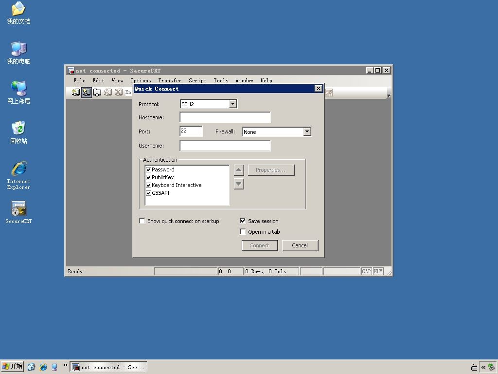Image resolution: width=498 pixels, height=374 pixels.
Task: Uncheck the Password authentication checkbox
Action: click(x=148, y=169)
